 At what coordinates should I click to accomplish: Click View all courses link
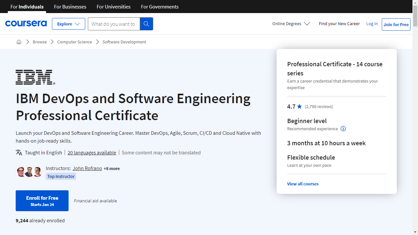click(303, 184)
